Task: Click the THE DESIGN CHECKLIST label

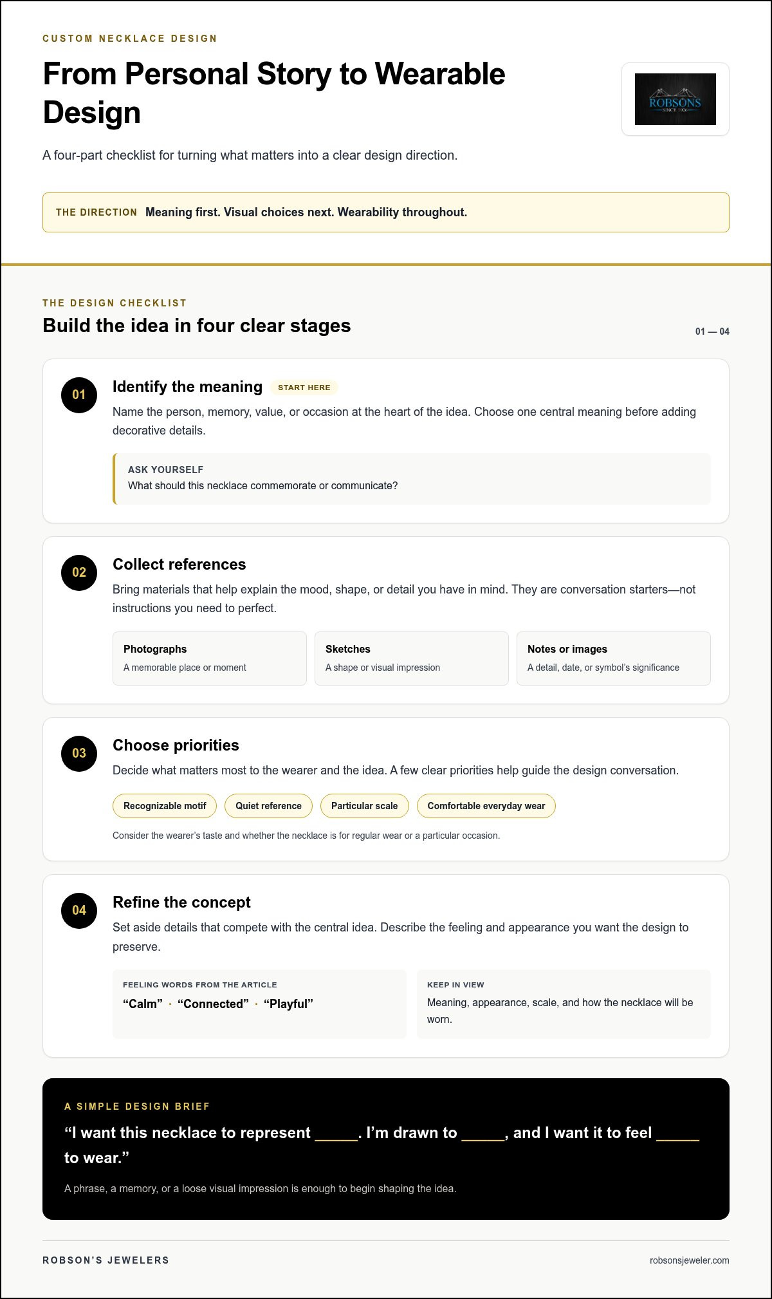Action: (x=115, y=303)
